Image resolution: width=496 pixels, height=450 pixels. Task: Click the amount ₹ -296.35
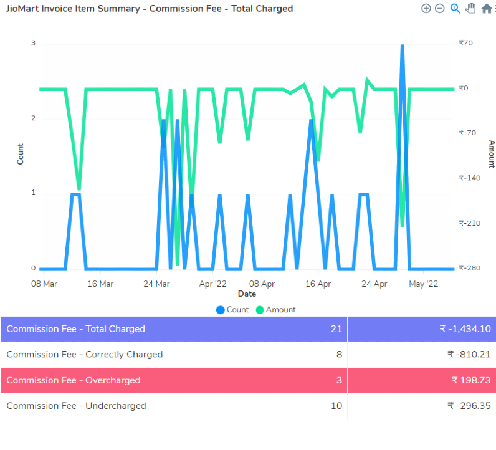469,406
